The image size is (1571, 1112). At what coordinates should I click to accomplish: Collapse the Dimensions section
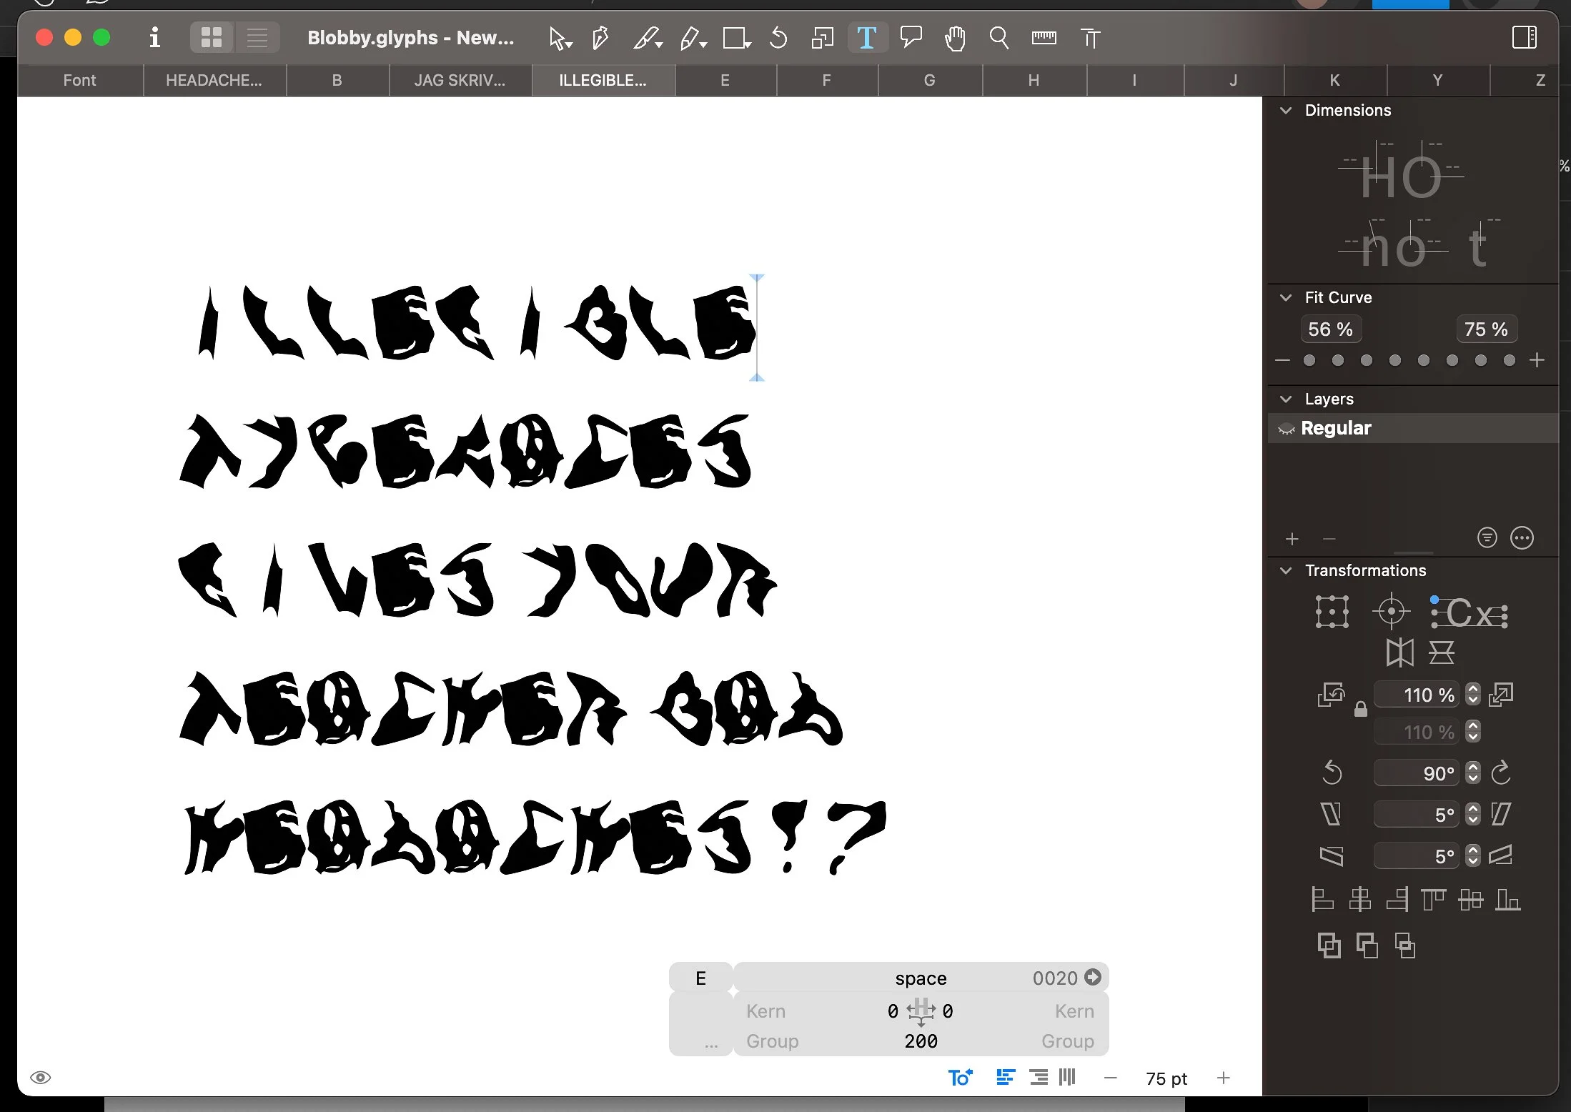click(x=1286, y=110)
